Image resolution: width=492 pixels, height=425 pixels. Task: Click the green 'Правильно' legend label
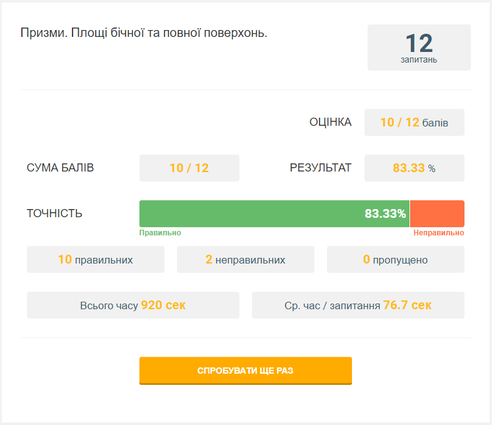click(160, 233)
